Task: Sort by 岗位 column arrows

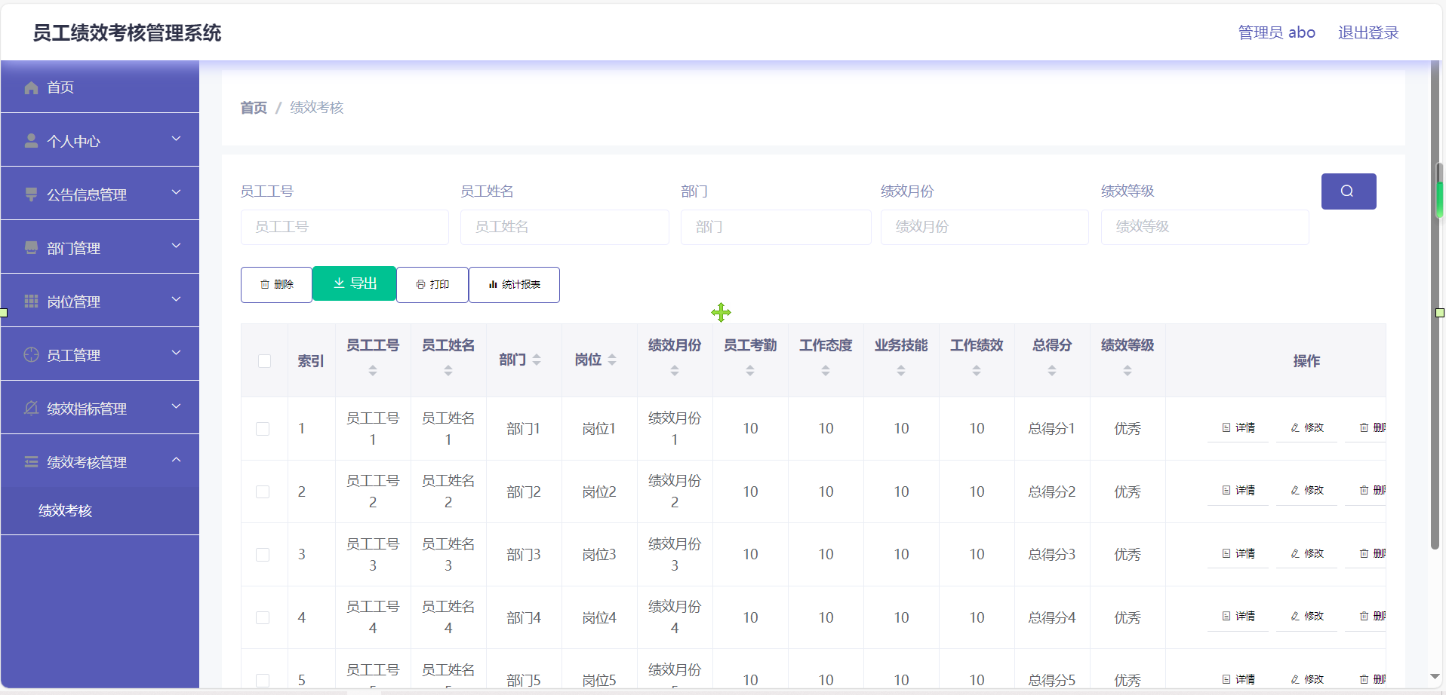Action: (612, 360)
